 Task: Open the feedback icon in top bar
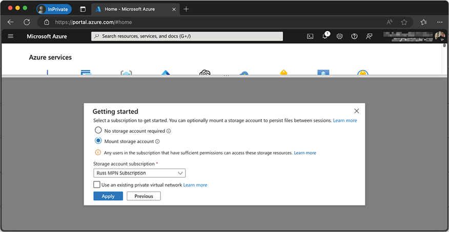[369, 36]
